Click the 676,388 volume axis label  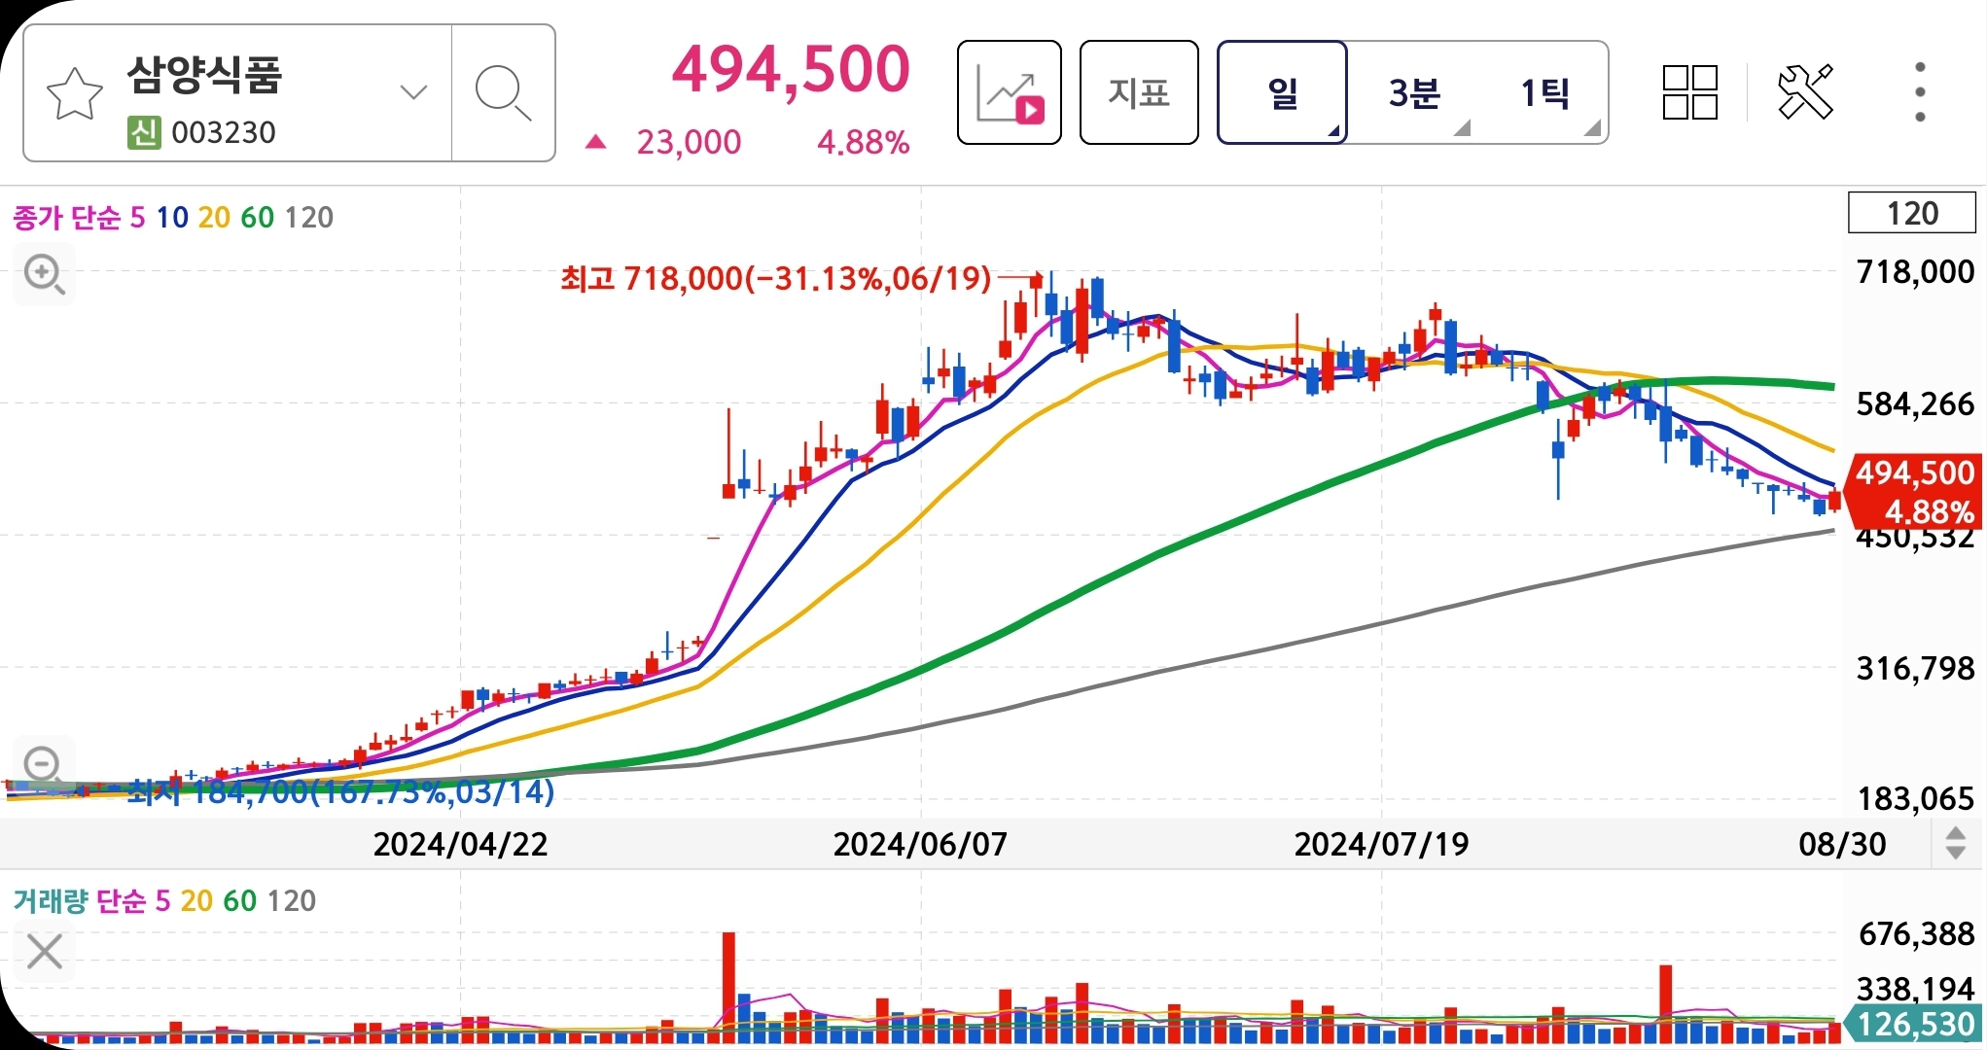tap(1915, 933)
